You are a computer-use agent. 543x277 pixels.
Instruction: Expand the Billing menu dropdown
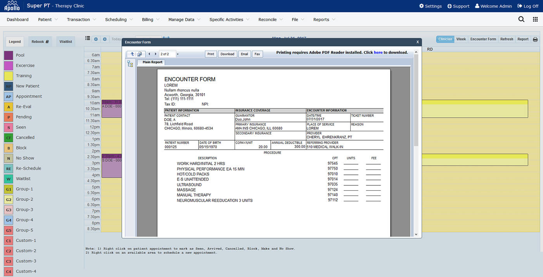coord(150,19)
